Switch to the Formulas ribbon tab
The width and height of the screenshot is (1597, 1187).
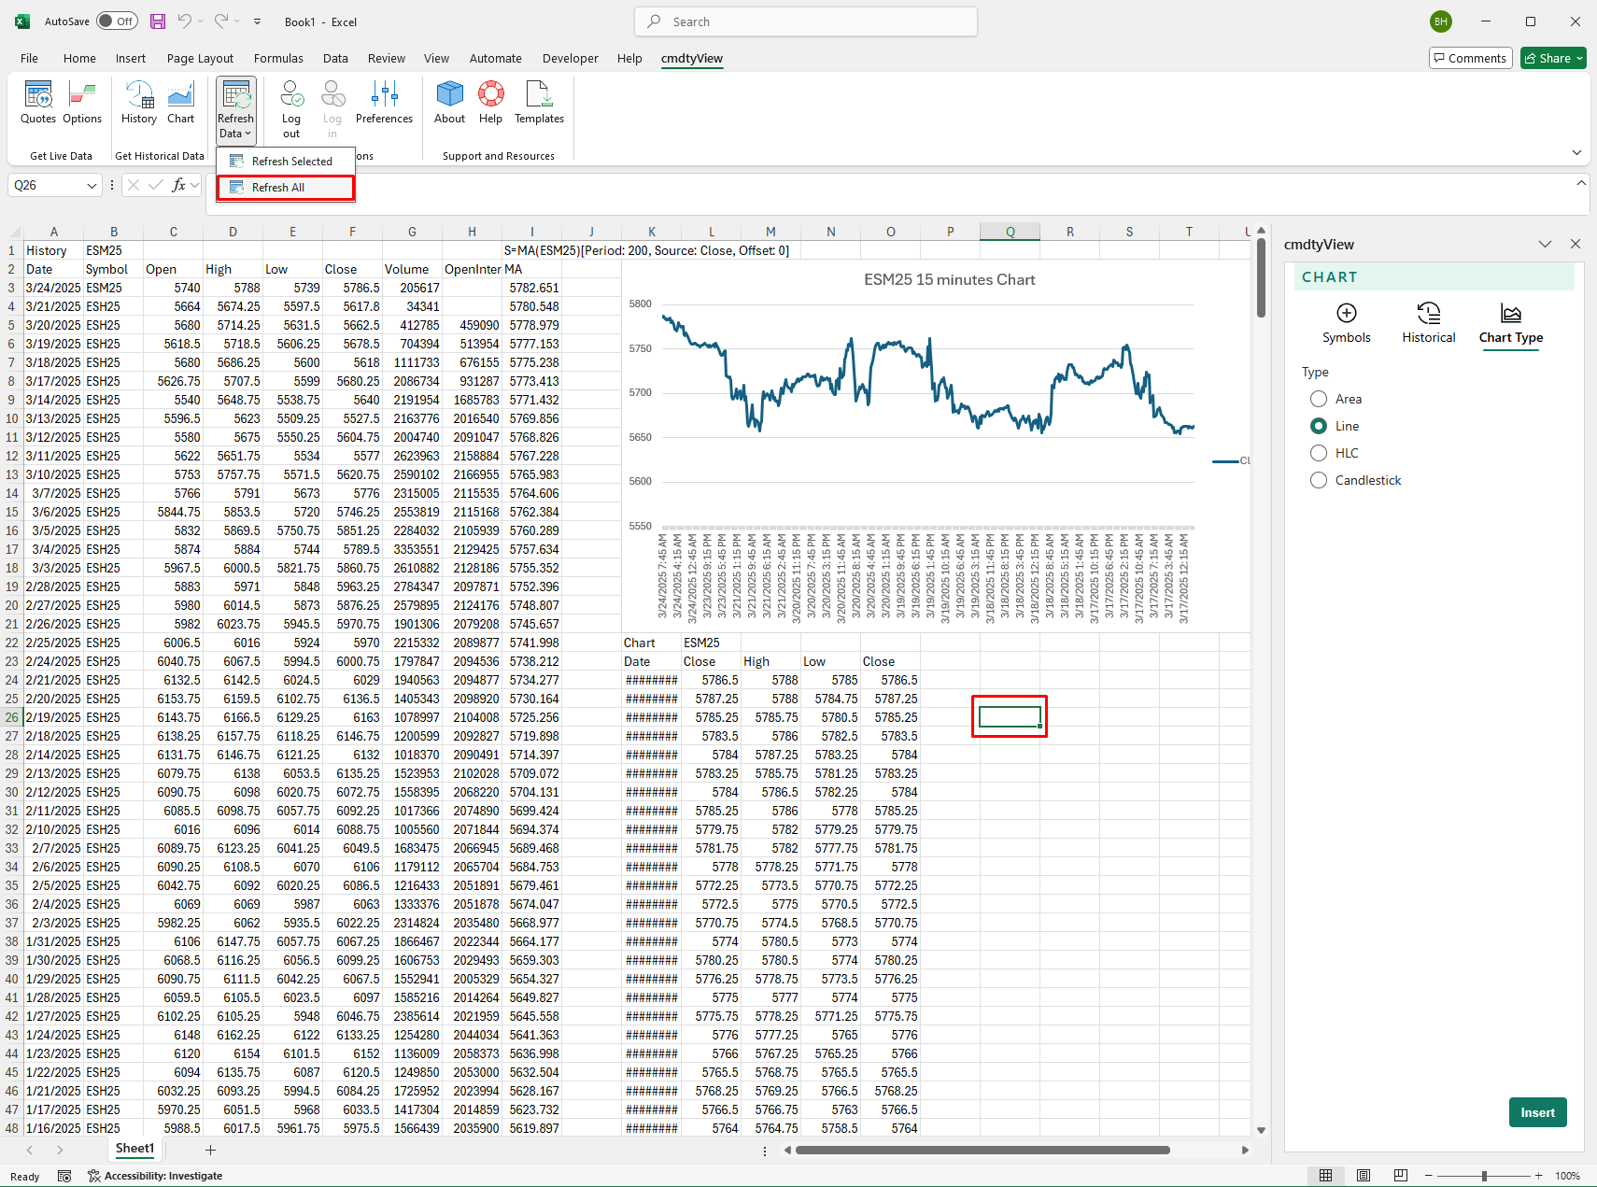(278, 58)
